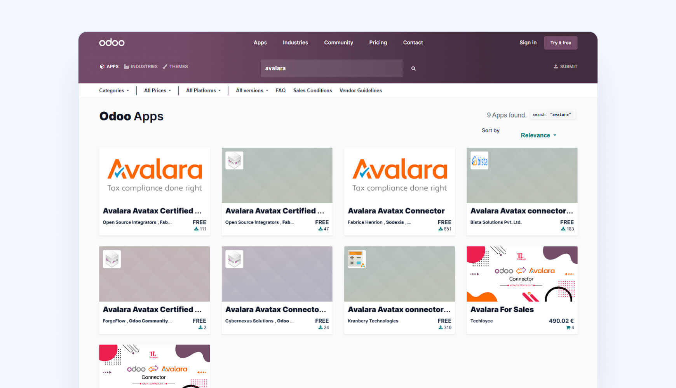This screenshot has width=676, height=388.
Task: Open the APPS section with cube icon
Action: 109,66
